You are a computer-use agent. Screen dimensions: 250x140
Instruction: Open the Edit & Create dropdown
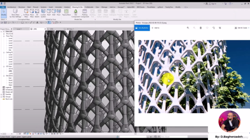coord(242,28)
